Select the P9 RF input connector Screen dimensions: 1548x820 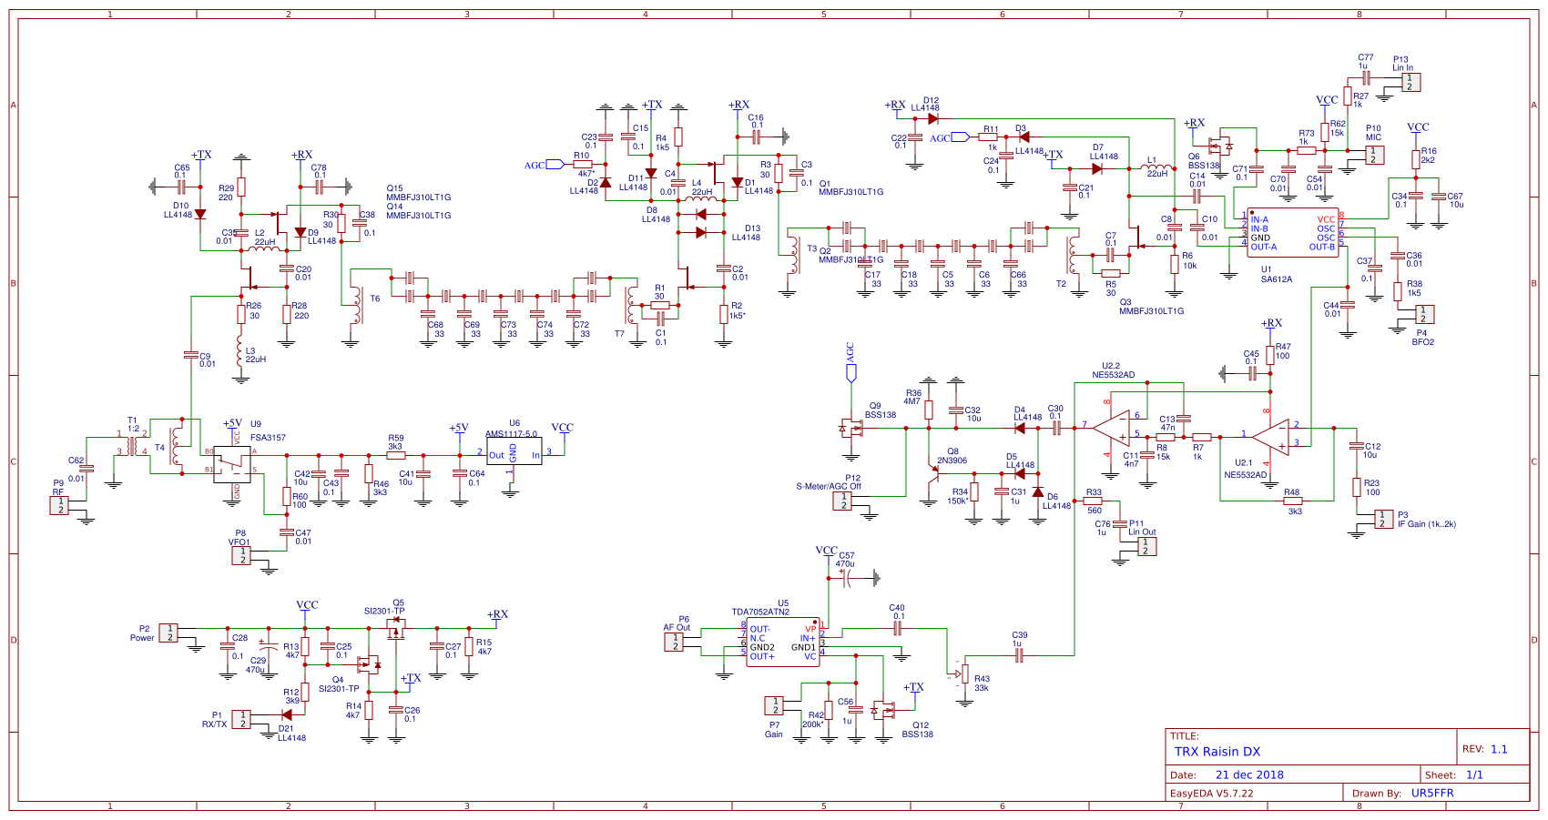coord(59,506)
